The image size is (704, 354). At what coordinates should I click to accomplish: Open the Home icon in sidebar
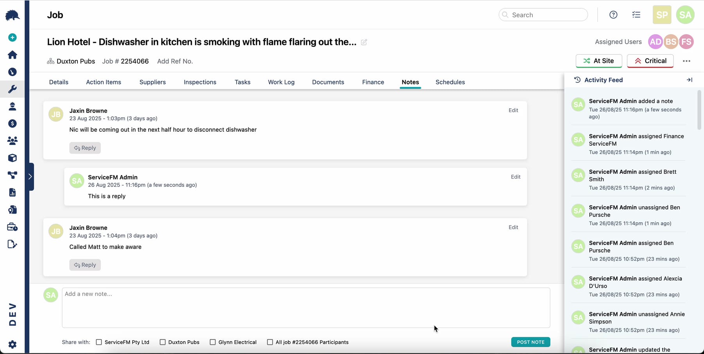coord(13,55)
